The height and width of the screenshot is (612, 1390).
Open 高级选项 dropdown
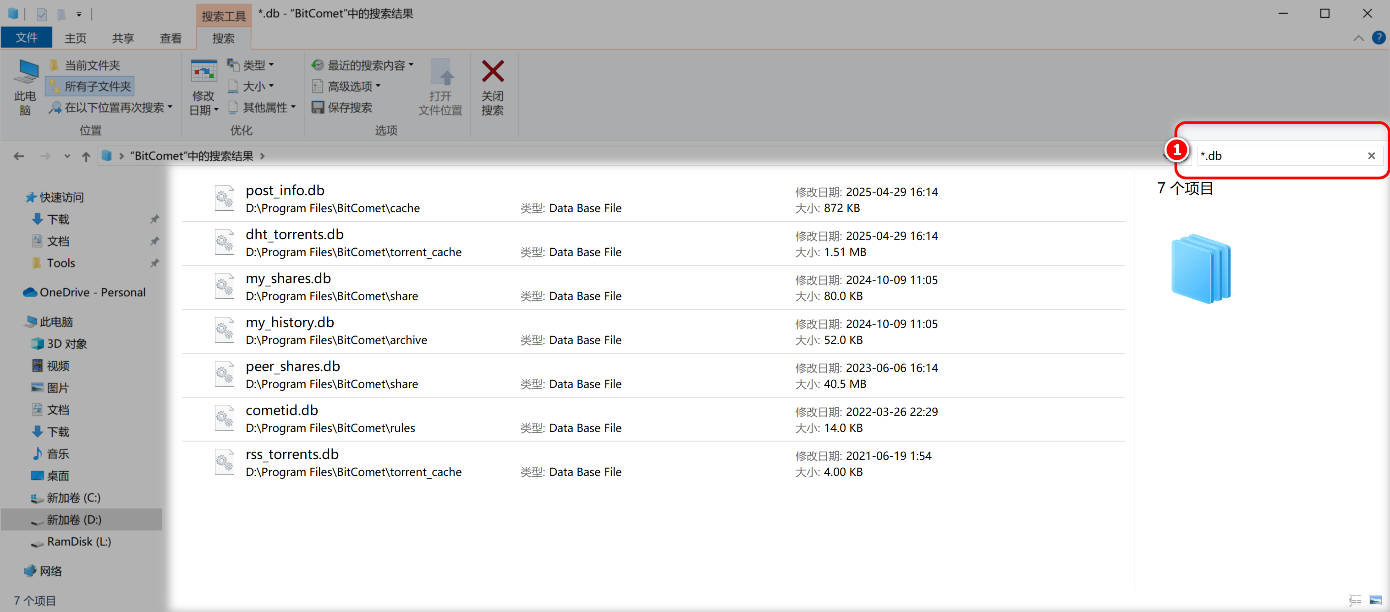[x=346, y=86]
